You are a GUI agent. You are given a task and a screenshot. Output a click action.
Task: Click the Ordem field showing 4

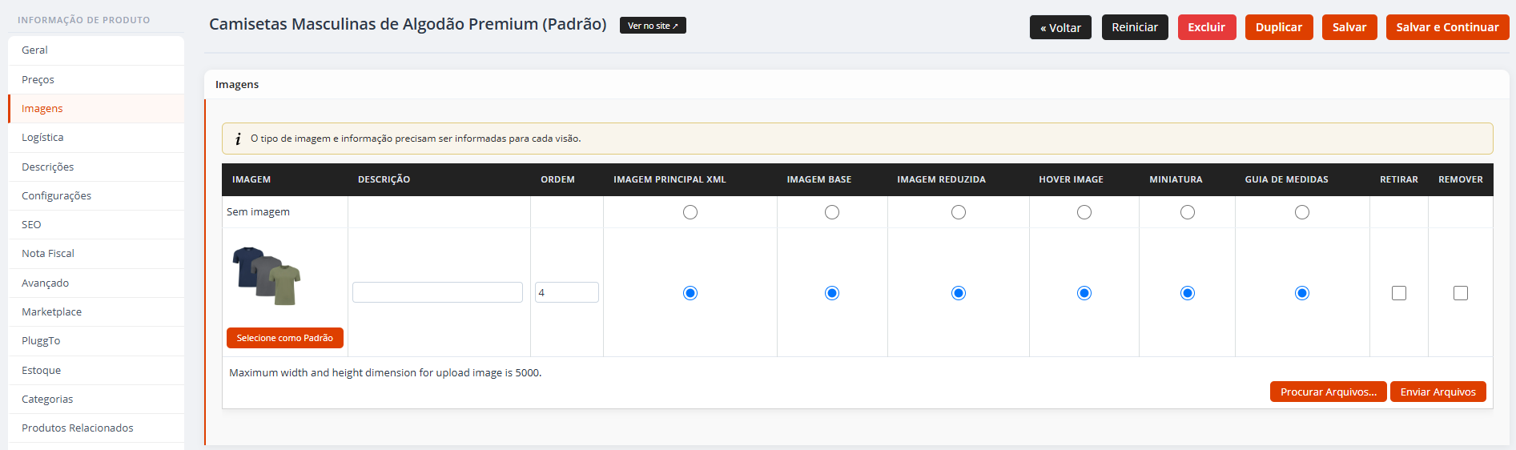(567, 292)
